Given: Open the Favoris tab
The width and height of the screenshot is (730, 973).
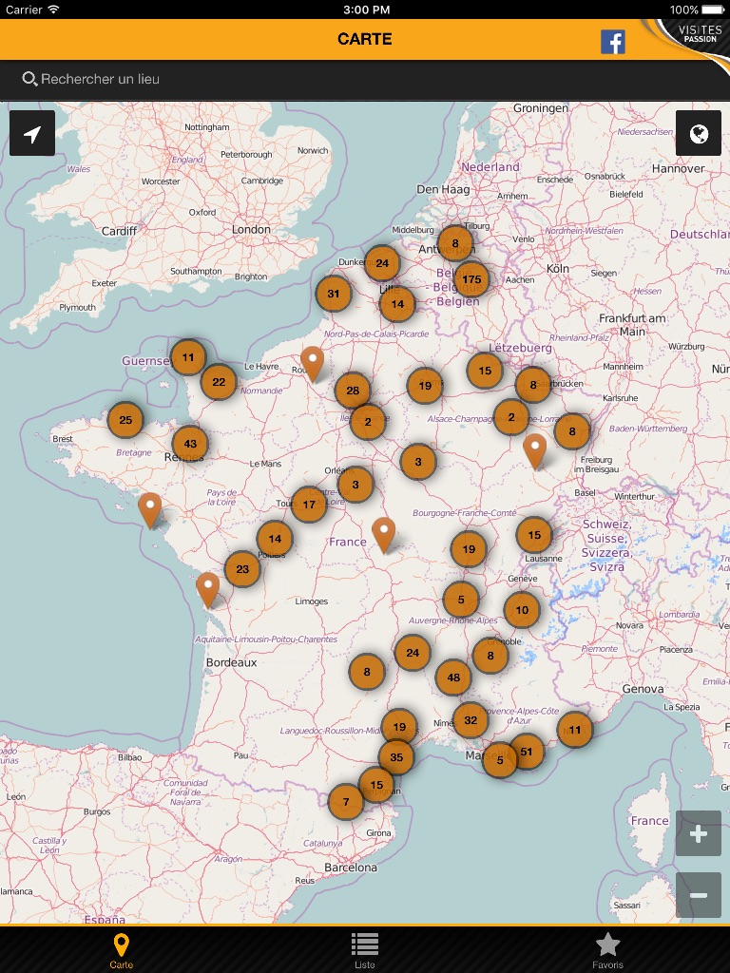Looking at the screenshot, I should [x=607, y=949].
